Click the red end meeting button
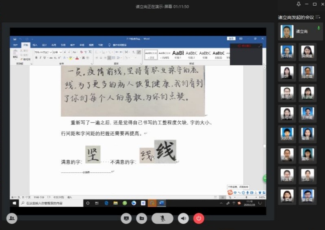 pyautogui.click(x=199, y=218)
